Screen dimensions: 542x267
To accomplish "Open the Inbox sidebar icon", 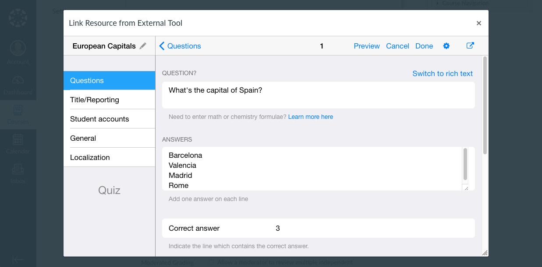I will point(18,170).
